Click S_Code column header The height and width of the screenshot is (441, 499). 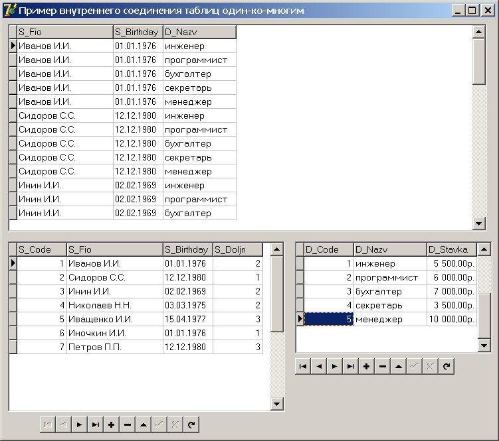coord(42,249)
